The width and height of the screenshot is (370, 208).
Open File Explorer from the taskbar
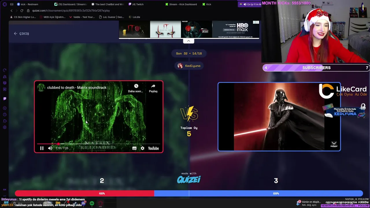point(58,204)
